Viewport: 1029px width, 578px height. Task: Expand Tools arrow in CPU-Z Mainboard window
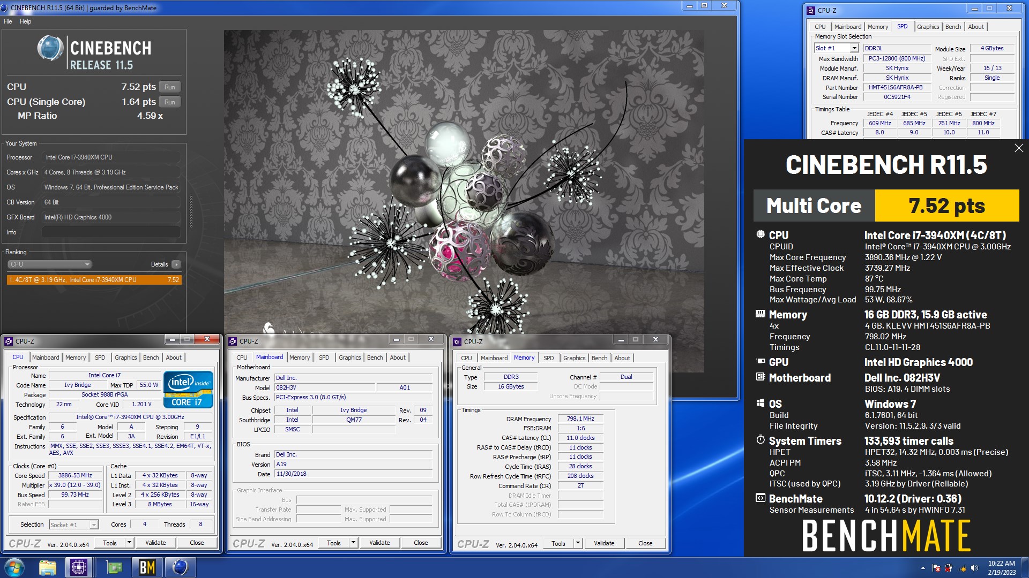(x=353, y=543)
